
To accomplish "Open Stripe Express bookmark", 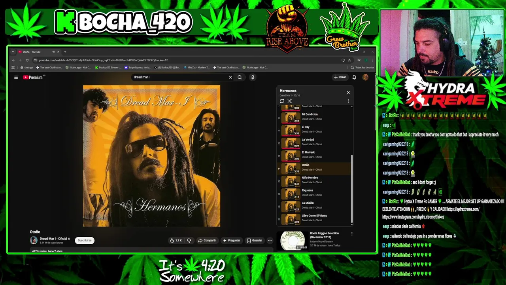I will (x=138, y=67).
